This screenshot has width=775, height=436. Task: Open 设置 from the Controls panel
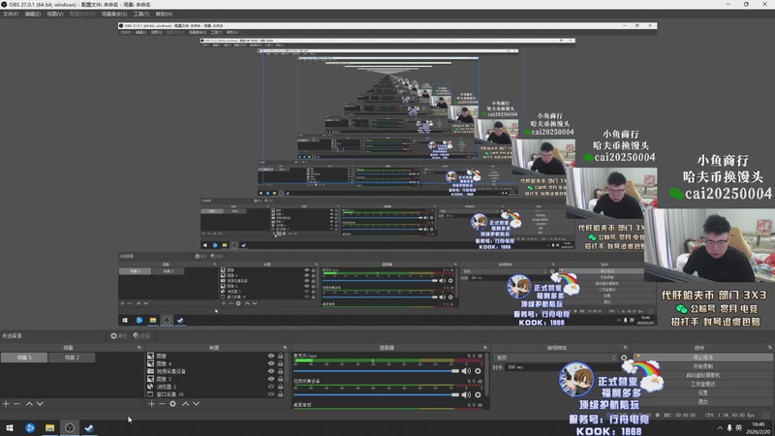pyautogui.click(x=703, y=393)
